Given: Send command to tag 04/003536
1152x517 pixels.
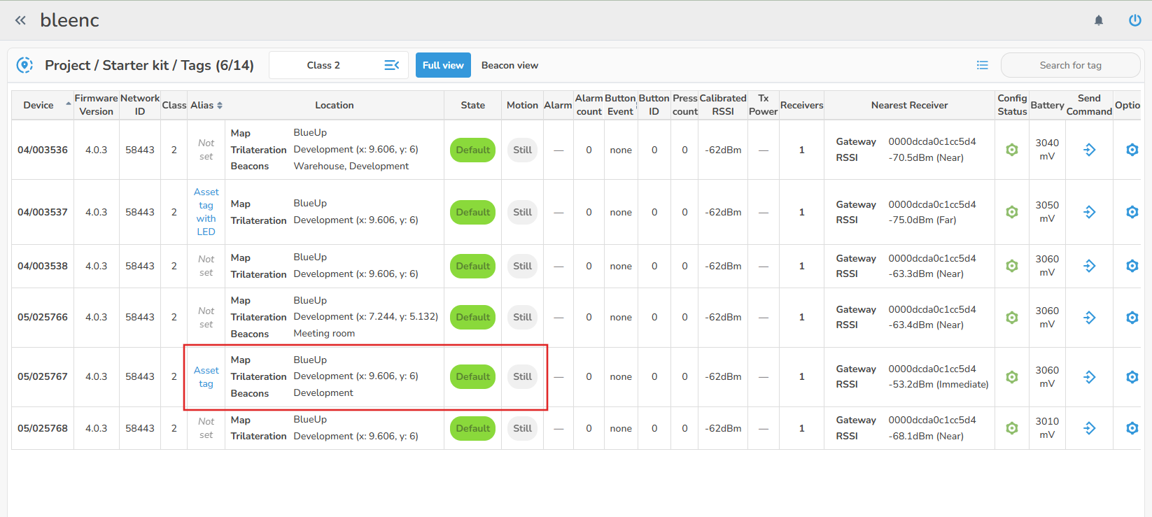Looking at the screenshot, I should (1089, 150).
